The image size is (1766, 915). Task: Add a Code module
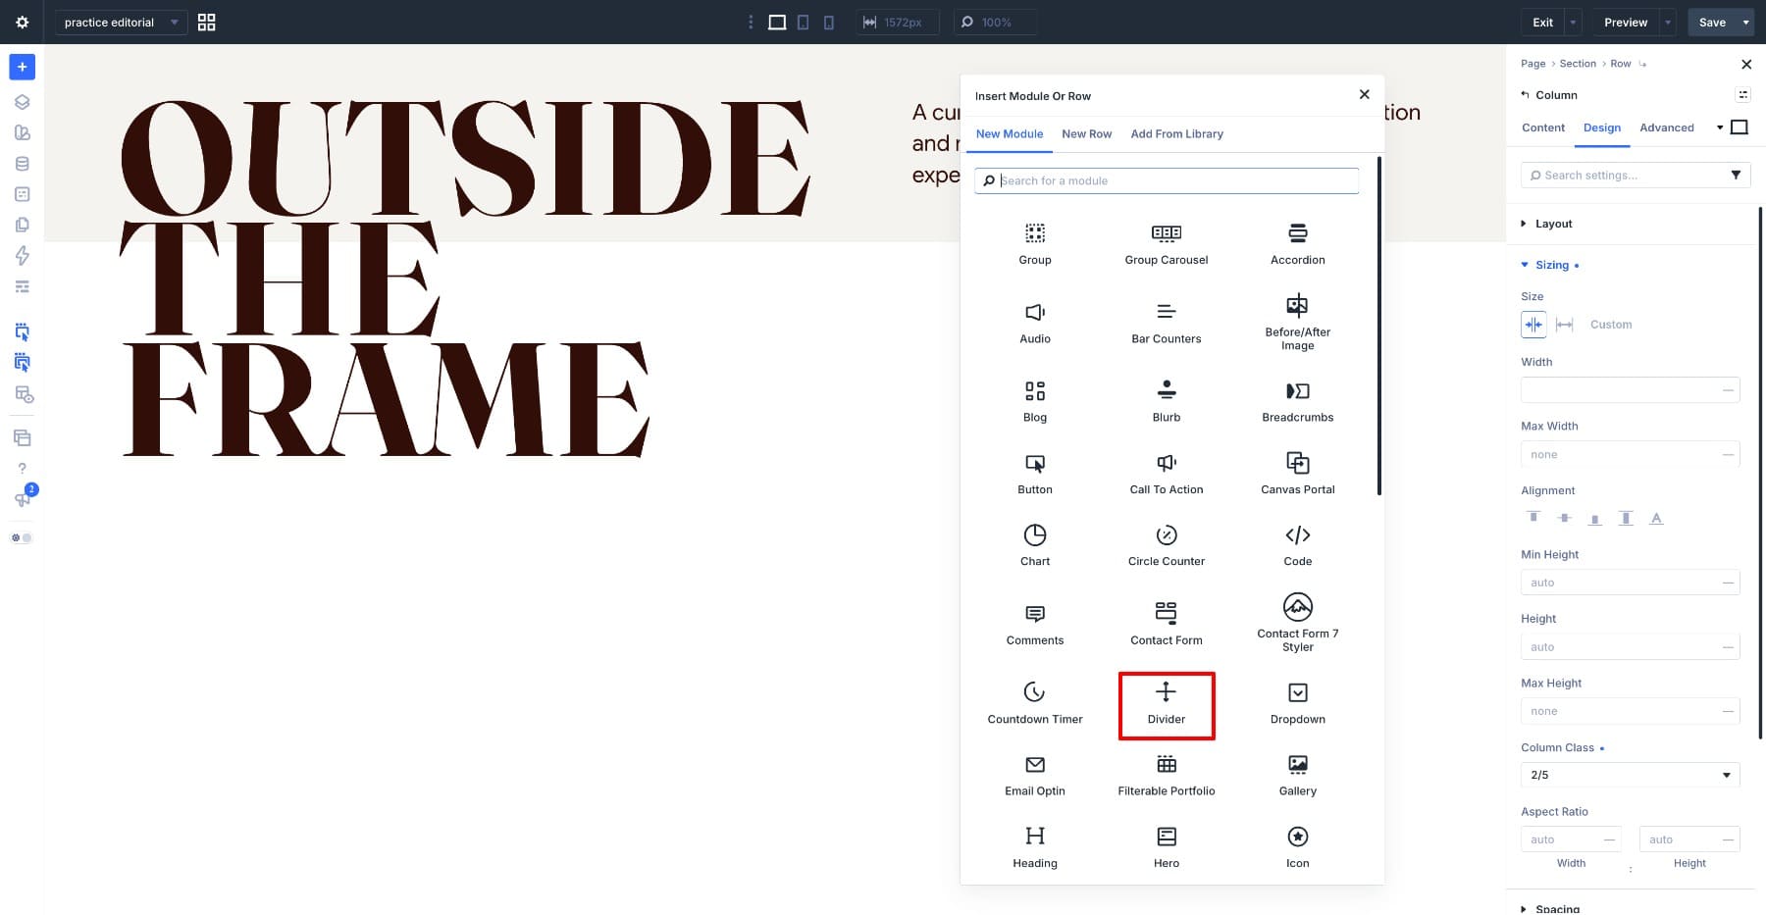(1297, 545)
